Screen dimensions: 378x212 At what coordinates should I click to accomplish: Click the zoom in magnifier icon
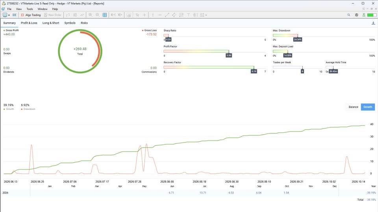(91, 15)
